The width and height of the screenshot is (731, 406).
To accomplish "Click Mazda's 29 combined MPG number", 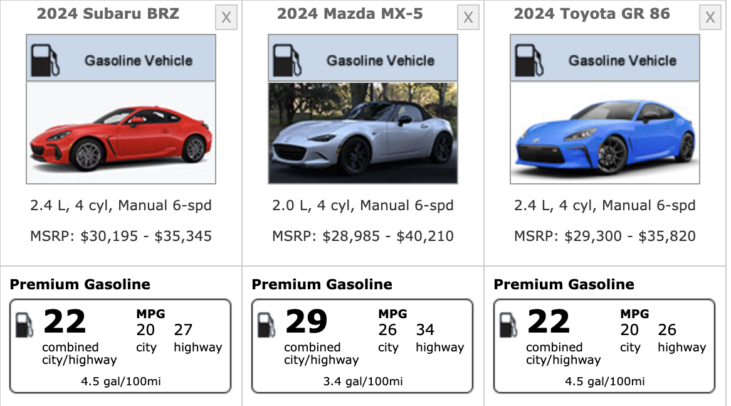I will coord(307,322).
